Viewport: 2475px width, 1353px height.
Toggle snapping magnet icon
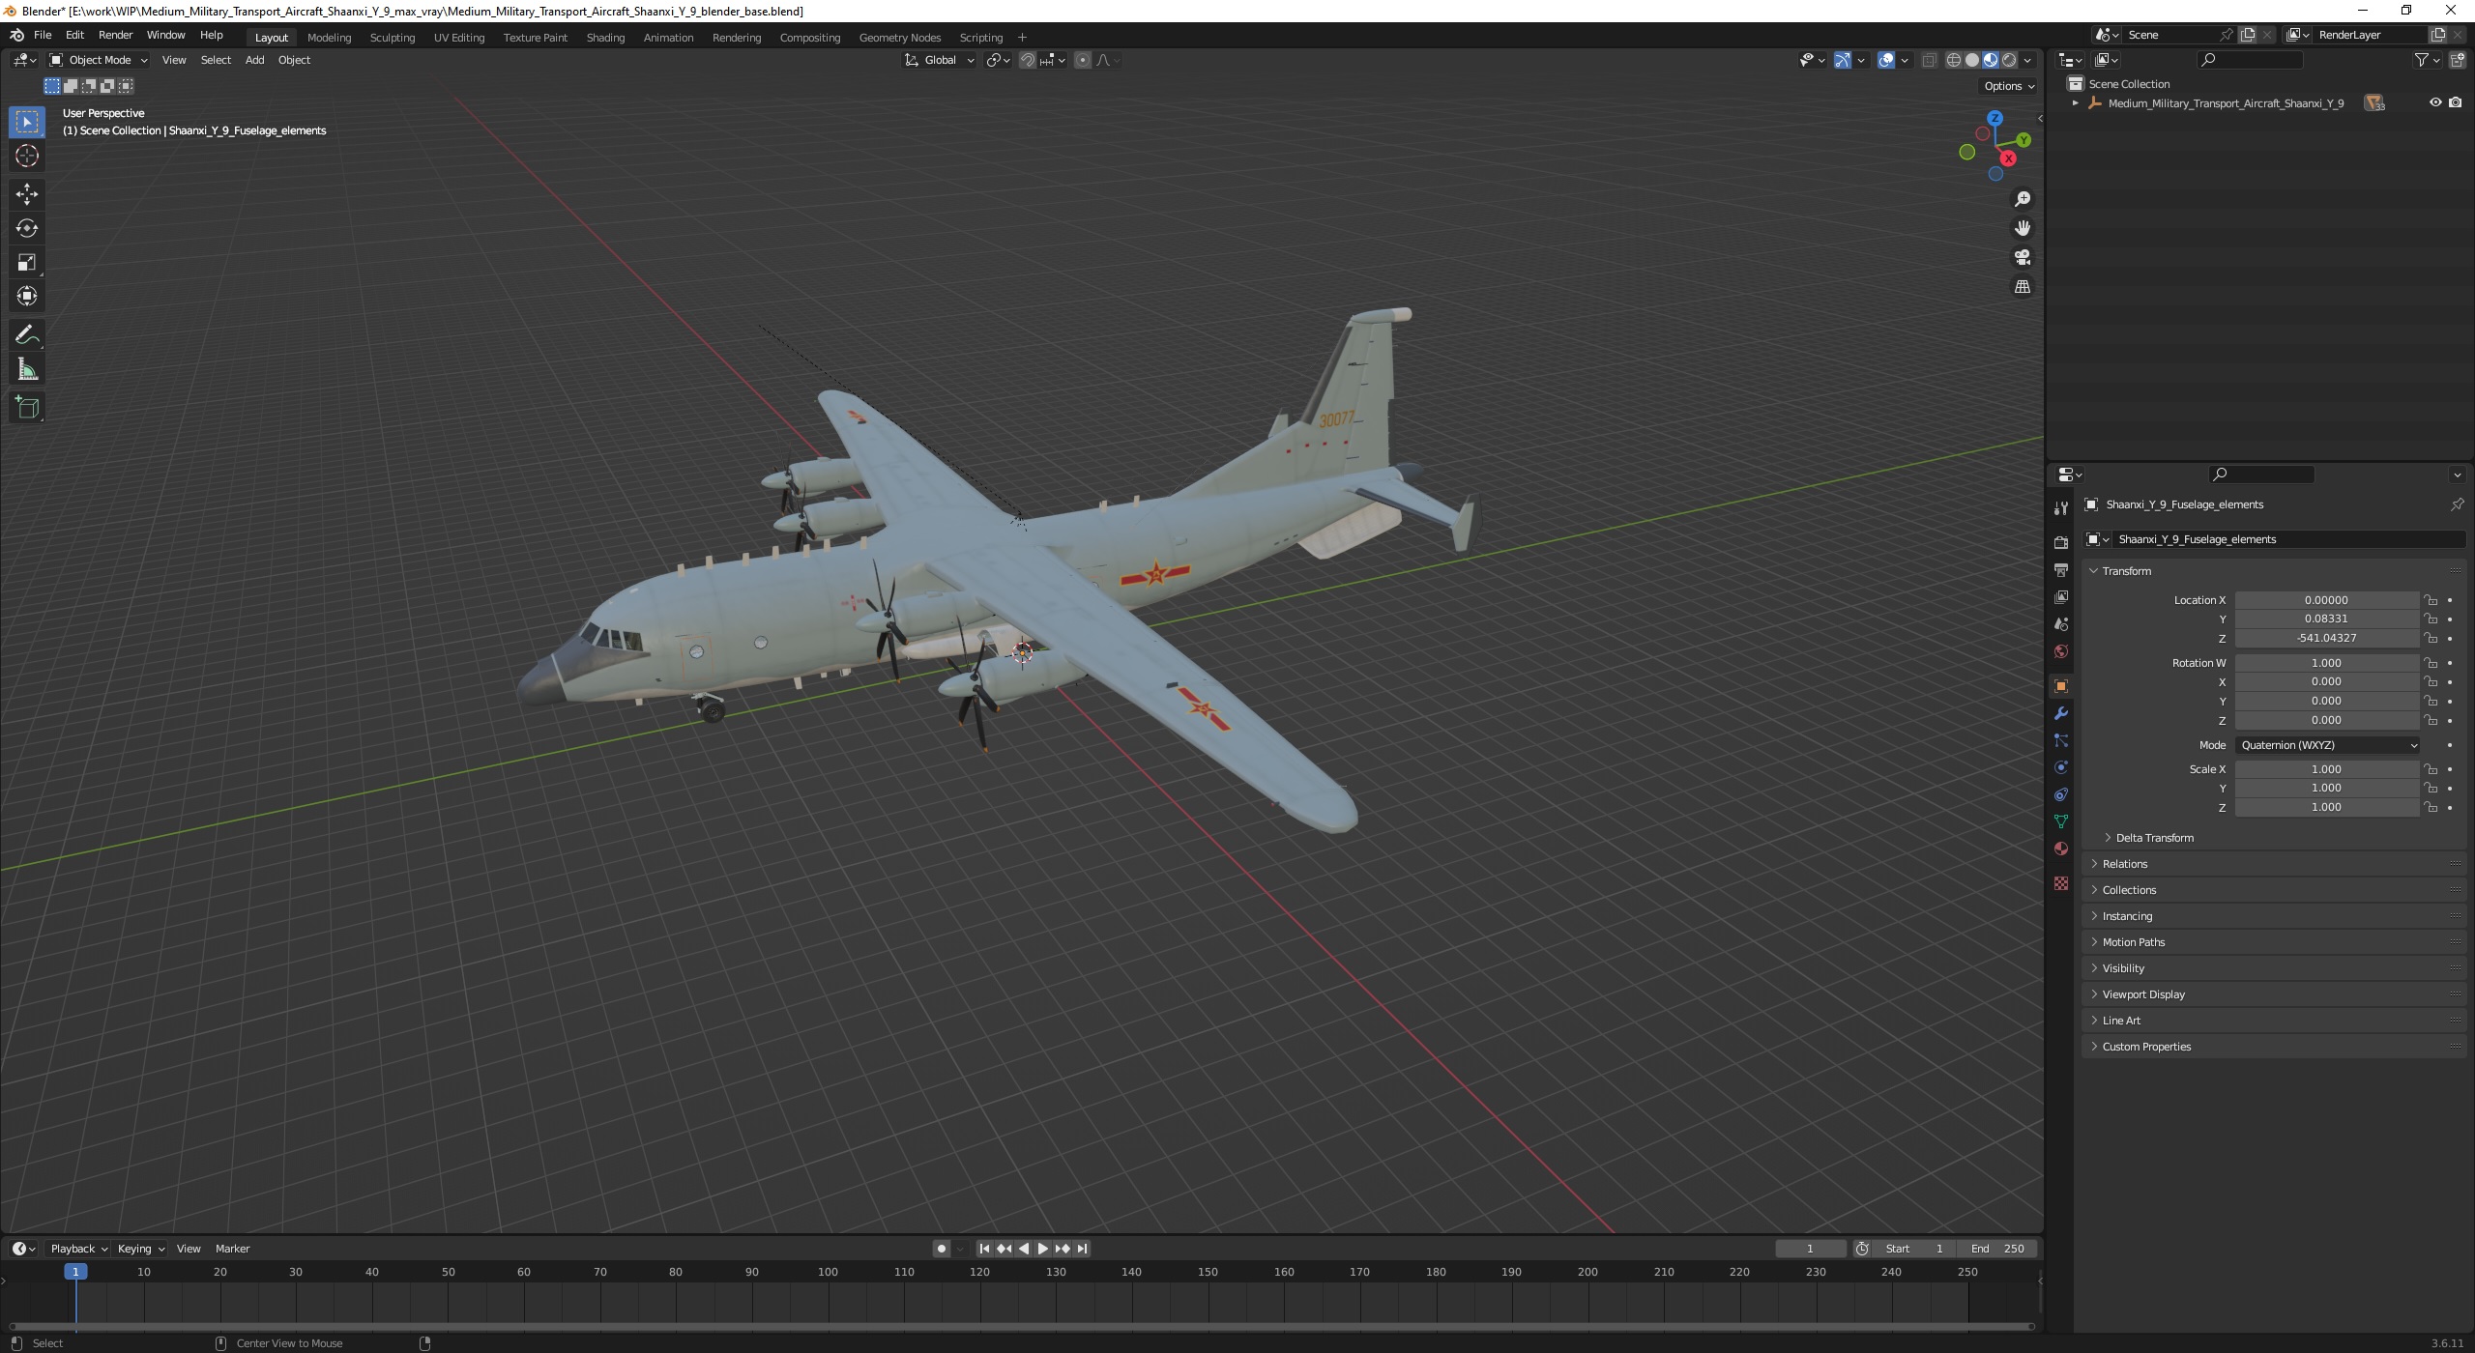click(1027, 60)
